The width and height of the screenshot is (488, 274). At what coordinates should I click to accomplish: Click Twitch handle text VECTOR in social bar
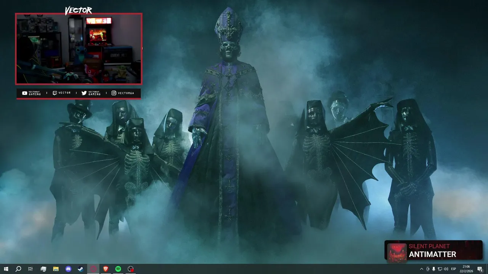[x=64, y=93]
